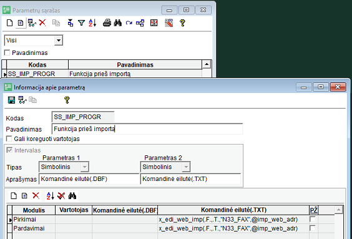Screen dimensions: 352x239
Task: Click the scheme icon beside save in Informacija apie parametrą
Action: (22, 100)
